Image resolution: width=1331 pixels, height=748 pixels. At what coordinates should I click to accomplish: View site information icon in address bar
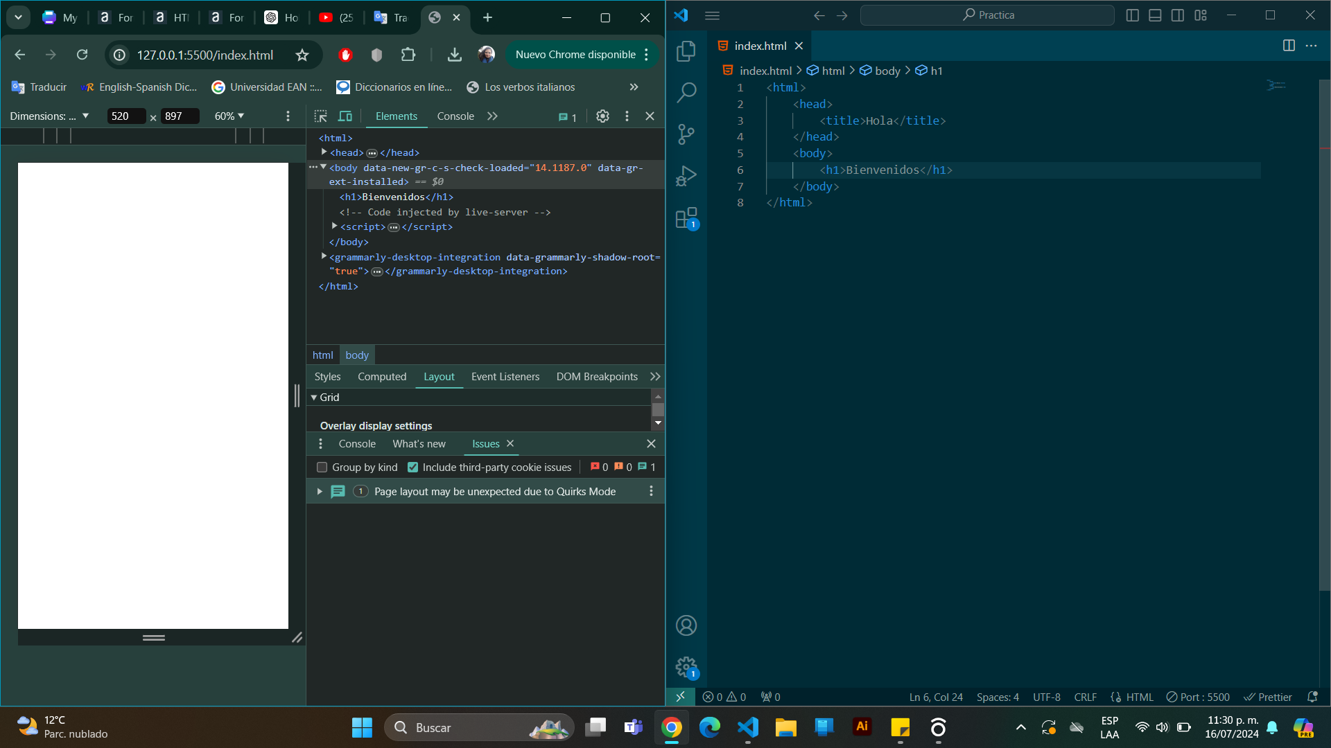(120, 55)
